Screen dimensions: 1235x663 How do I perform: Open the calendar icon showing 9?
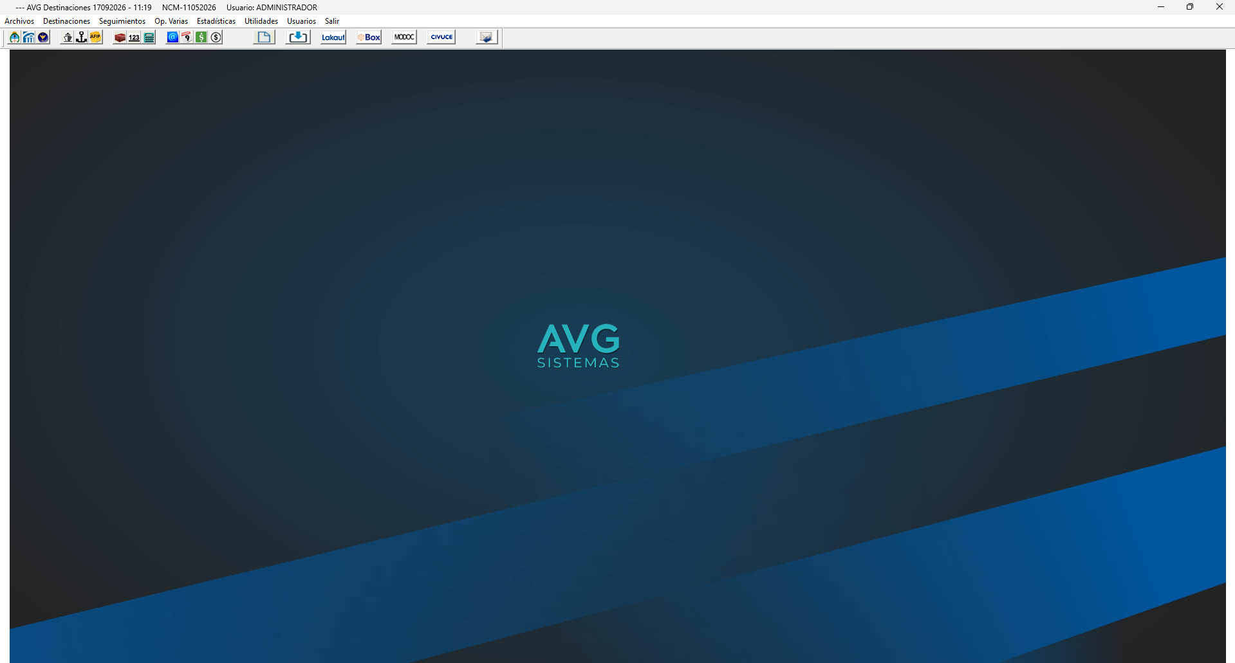coord(187,37)
